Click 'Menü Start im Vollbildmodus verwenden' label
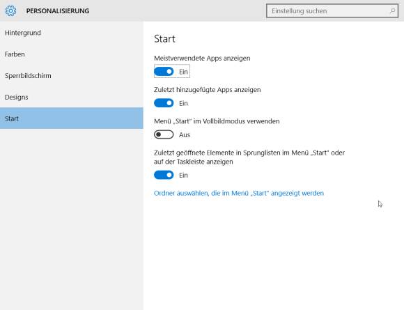 [217, 121]
